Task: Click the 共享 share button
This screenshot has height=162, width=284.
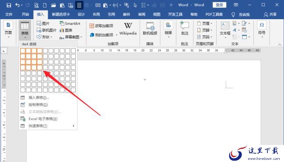Action: tap(270, 14)
